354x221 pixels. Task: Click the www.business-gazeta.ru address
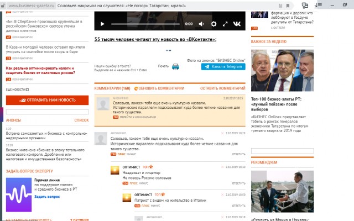pyautogui.click(x=32, y=6)
